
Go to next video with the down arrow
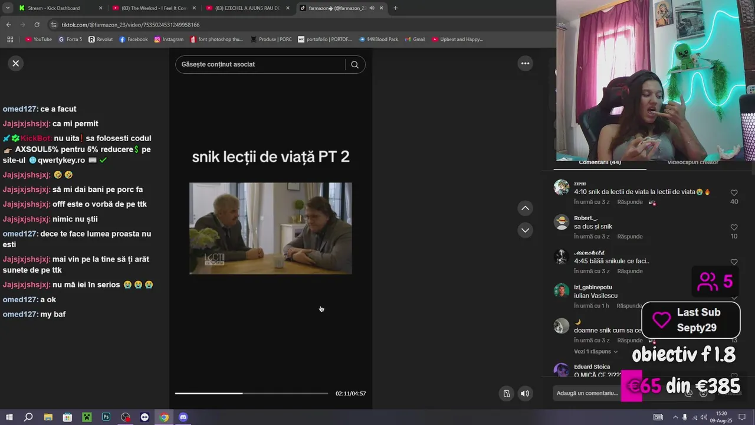click(525, 230)
